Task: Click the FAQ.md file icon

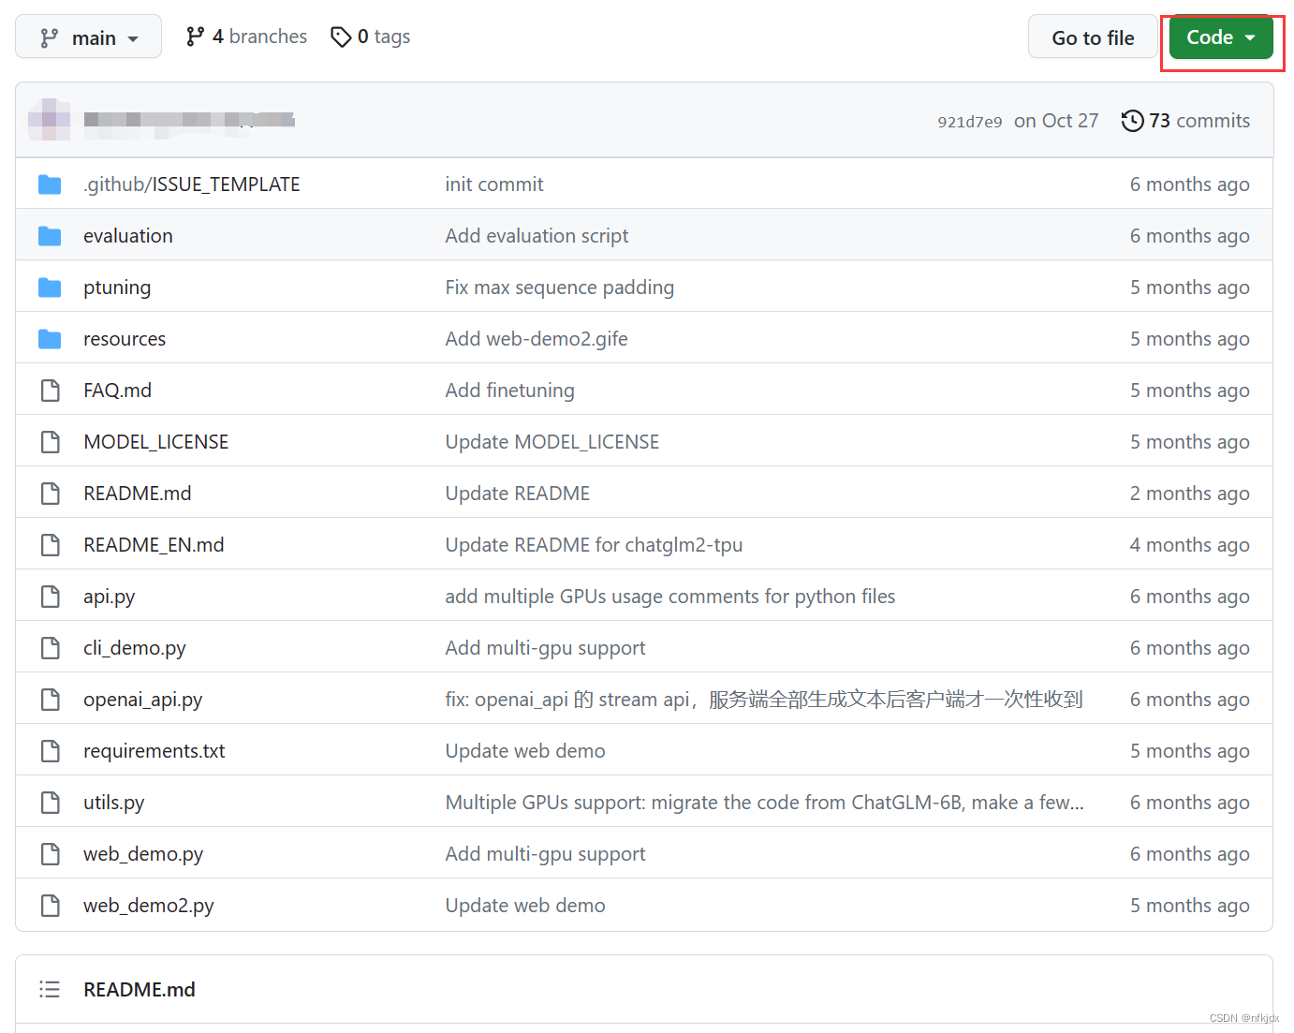Action: 50,391
